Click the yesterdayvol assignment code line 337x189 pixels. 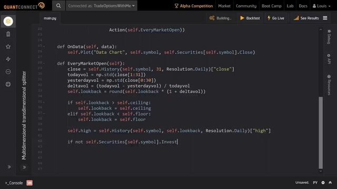click(112, 80)
